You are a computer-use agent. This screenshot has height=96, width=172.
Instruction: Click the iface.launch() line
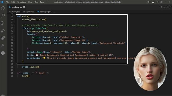click(31, 67)
